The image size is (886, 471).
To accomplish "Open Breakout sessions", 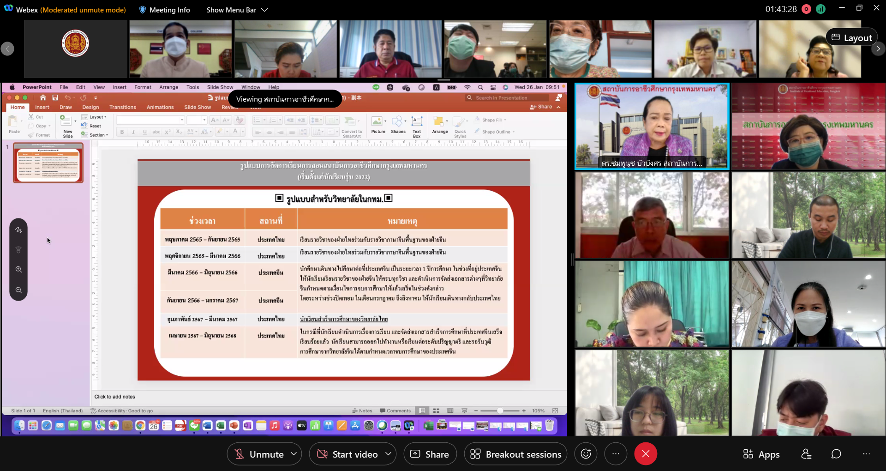I will (x=516, y=454).
